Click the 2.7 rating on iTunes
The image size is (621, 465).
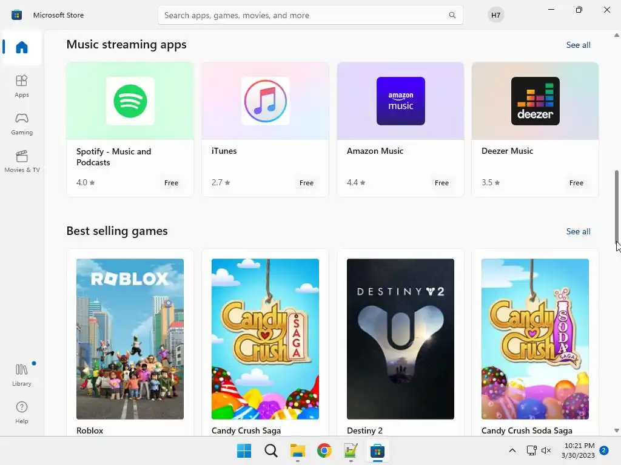[221, 183]
